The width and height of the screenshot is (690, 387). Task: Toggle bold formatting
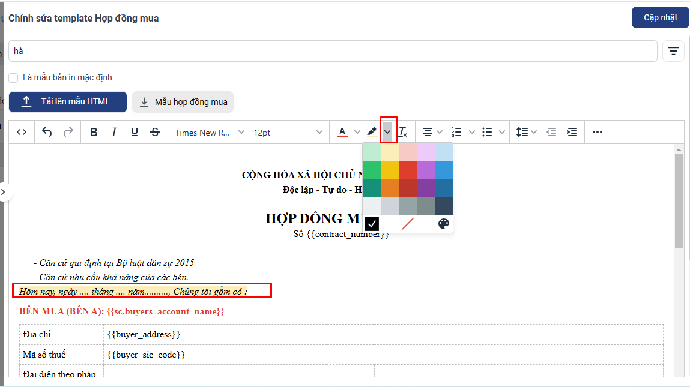[94, 133]
